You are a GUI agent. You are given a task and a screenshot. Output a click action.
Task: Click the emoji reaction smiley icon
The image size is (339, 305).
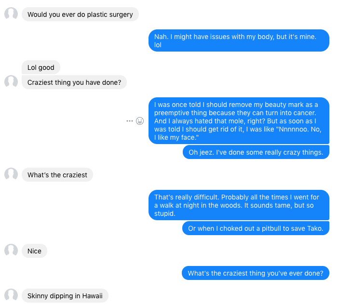(x=140, y=121)
